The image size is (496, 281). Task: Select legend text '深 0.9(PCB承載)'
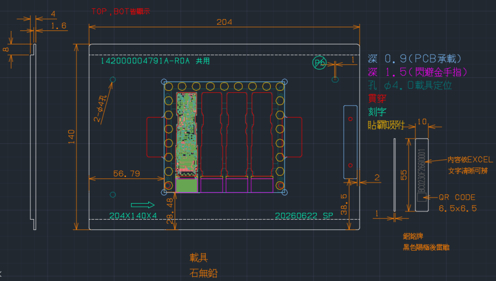click(415, 58)
